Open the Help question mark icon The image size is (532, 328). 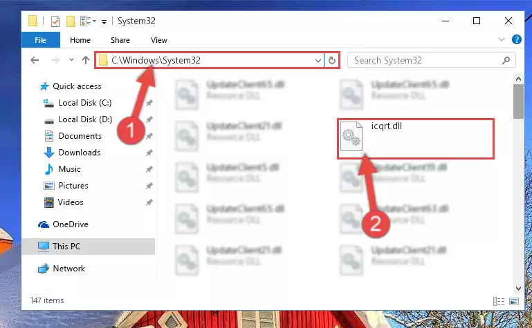click(516, 39)
